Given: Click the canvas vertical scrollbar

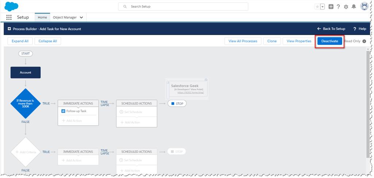Looking at the screenshot, I should pos(368,104).
